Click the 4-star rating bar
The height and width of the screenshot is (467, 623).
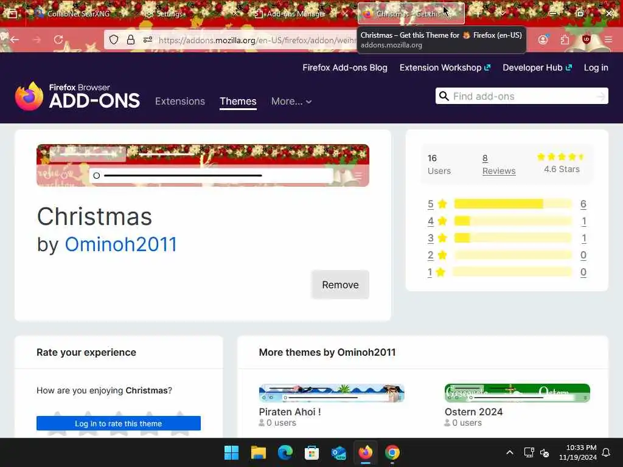513,221
